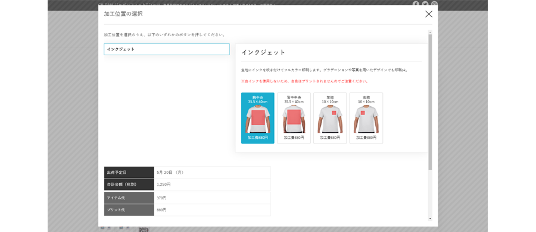Click the scrollbar up arrow
Image resolution: width=536 pixels, height=232 pixels.
[x=430, y=32]
